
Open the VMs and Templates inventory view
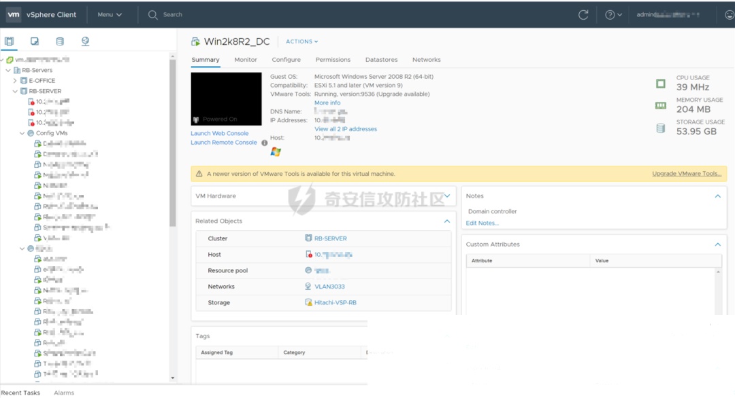pyautogui.click(x=35, y=41)
